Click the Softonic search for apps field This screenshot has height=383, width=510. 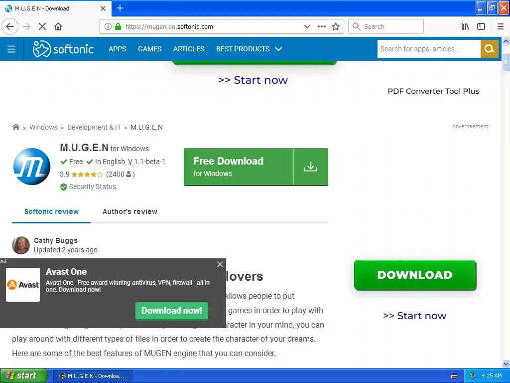[x=429, y=49]
